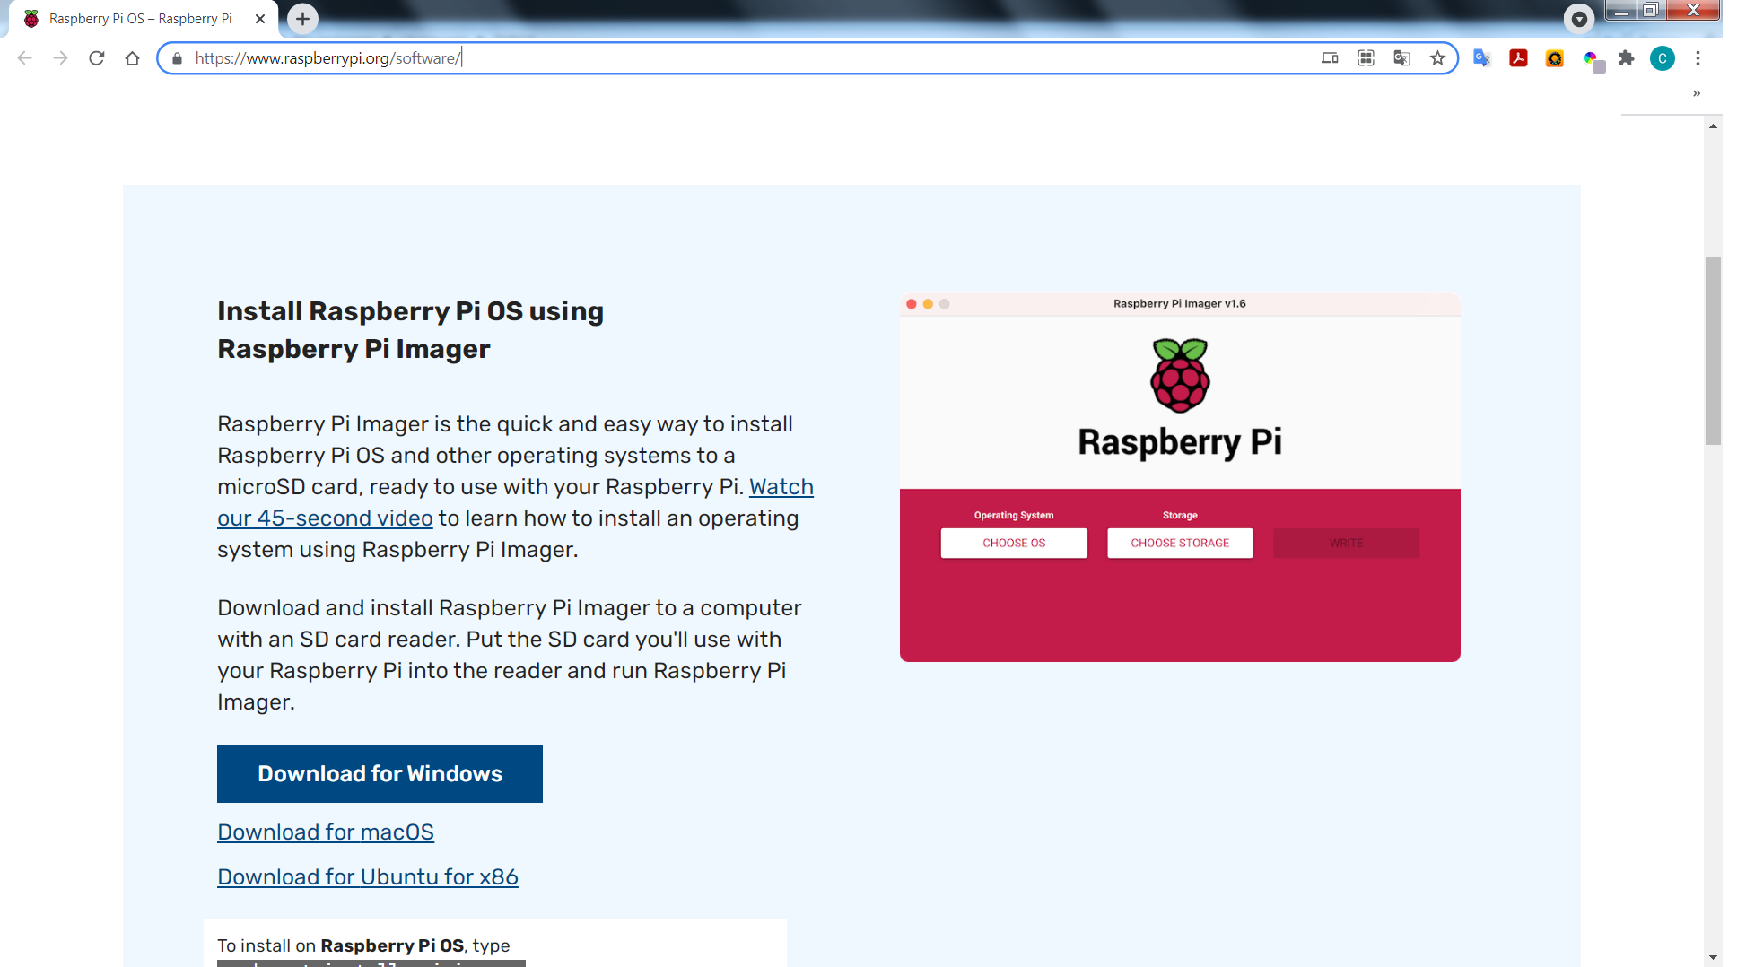The height and width of the screenshot is (967, 1746).
Task: Expand hidden bookmarks chevron
Action: point(1697,93)
